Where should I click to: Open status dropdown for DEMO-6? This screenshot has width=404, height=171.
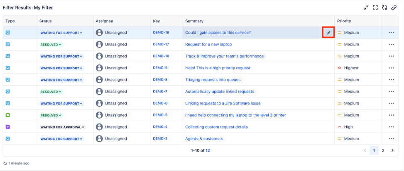[61, 104]
